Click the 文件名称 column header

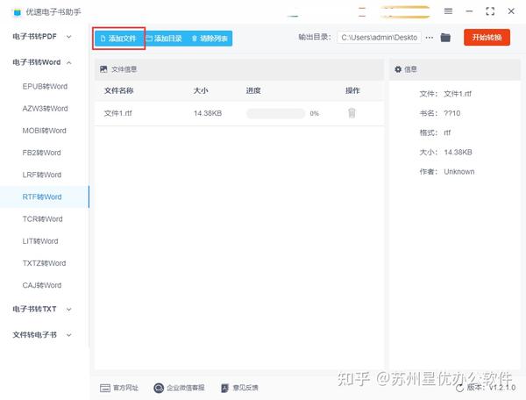118,90
